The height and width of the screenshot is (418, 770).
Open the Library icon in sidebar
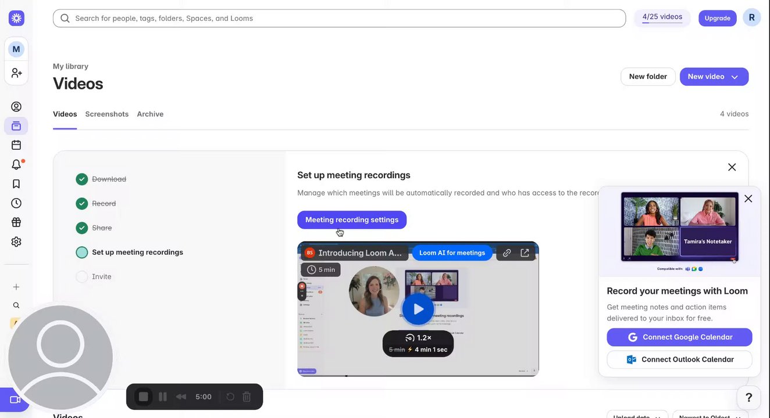16,126
